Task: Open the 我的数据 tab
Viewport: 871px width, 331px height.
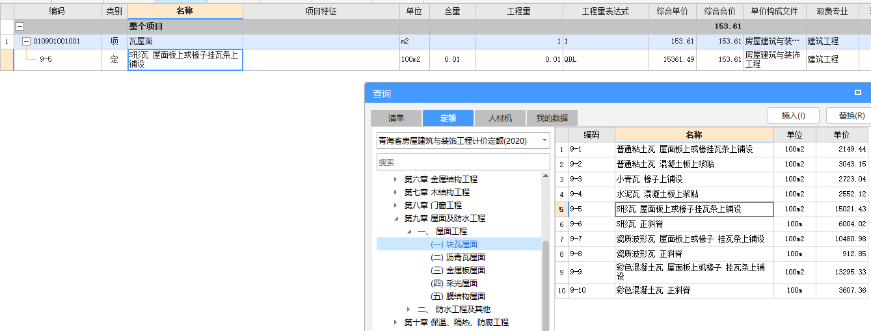Action: 552,118
